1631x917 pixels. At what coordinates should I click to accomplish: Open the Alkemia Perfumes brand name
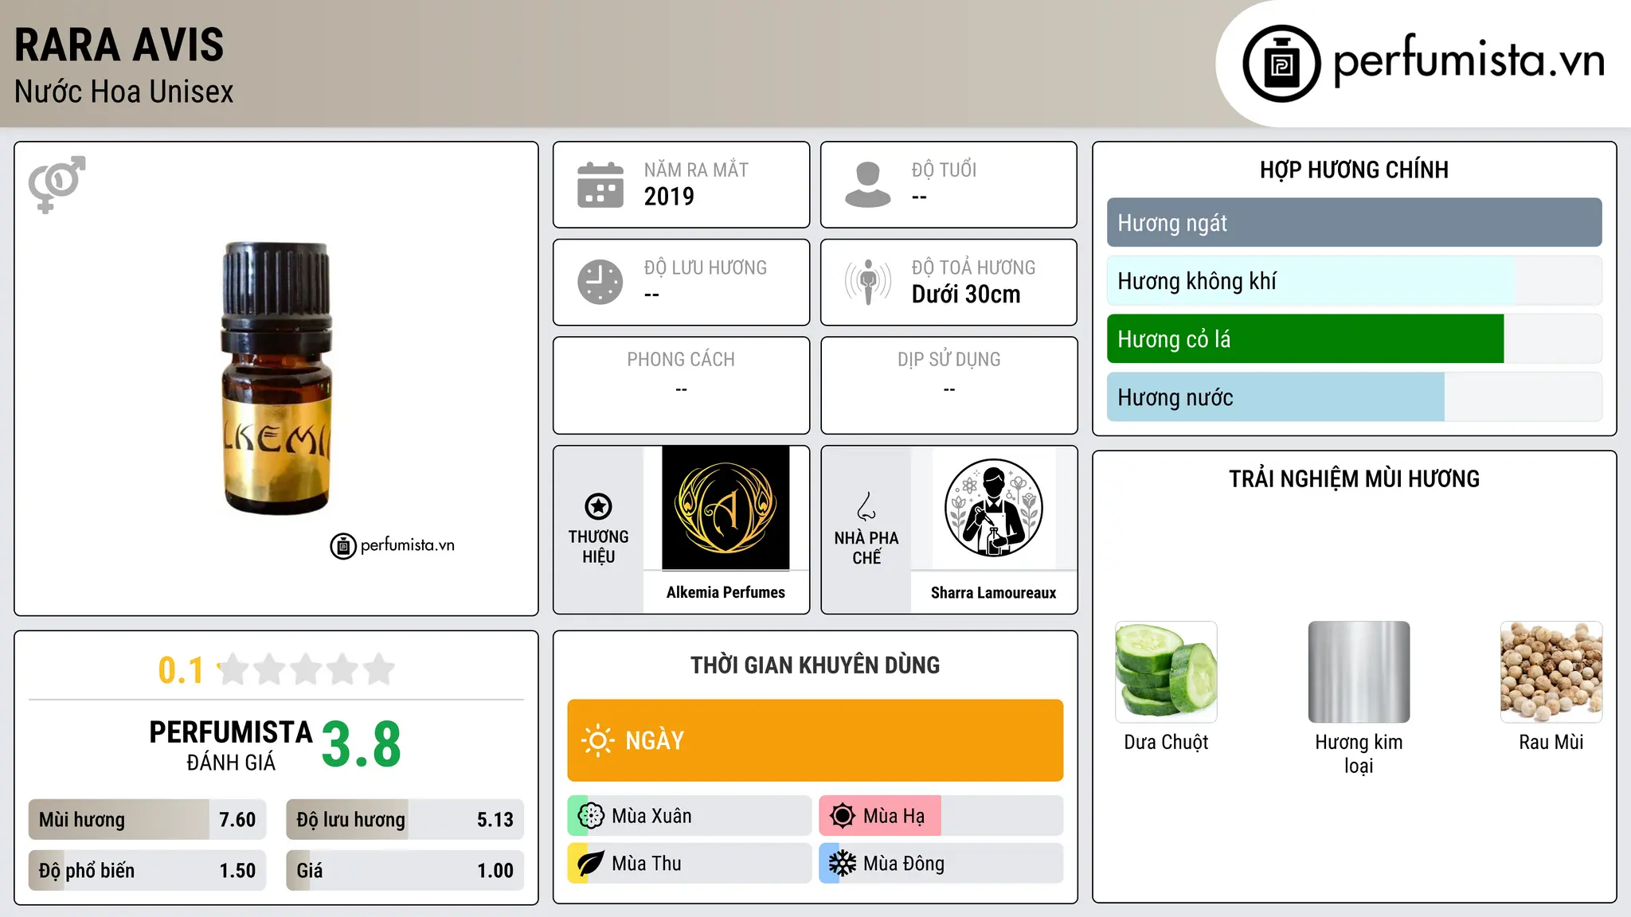point(726,592)
